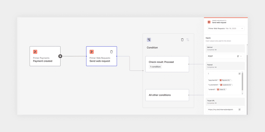Click the Customer ID variable chip
Screen dimensions: 265x132
coord(226,85)
